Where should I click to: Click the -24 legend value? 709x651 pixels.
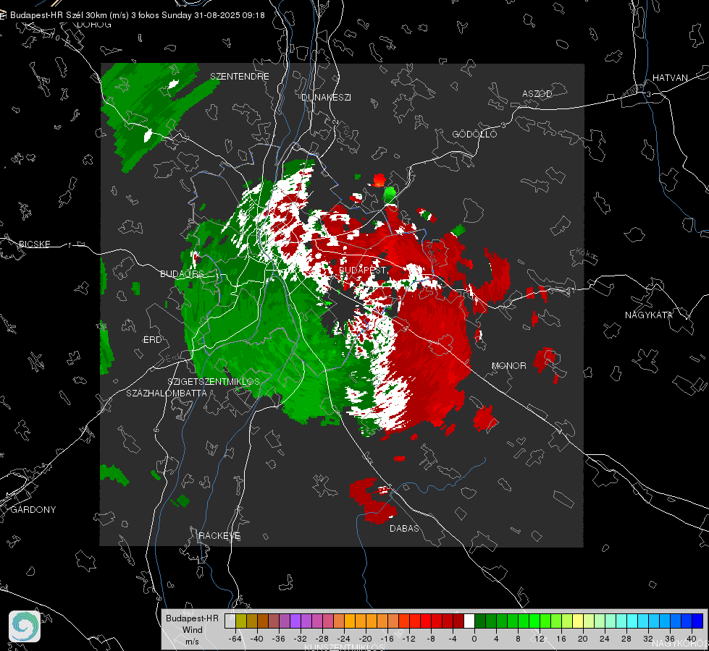pos(344,639)
